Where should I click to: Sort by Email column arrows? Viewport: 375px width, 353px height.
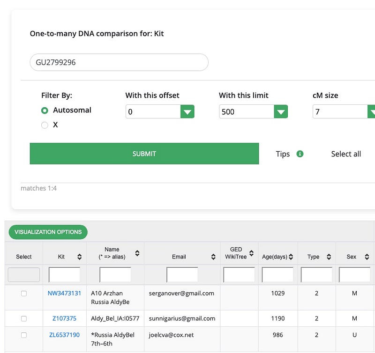pyautogui.click(x=213, y=257)
